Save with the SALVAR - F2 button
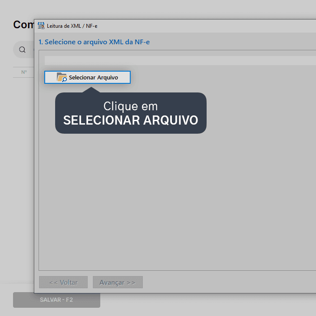Image resolution: width=316 pixels, height=316 pixels. (x=56, y=300)
